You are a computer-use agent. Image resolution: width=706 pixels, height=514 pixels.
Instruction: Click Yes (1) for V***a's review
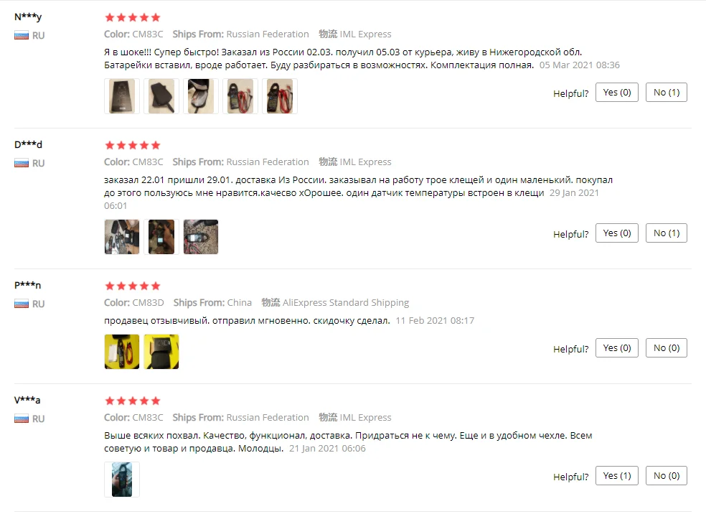pyautogui.click(x=617, y=476)
